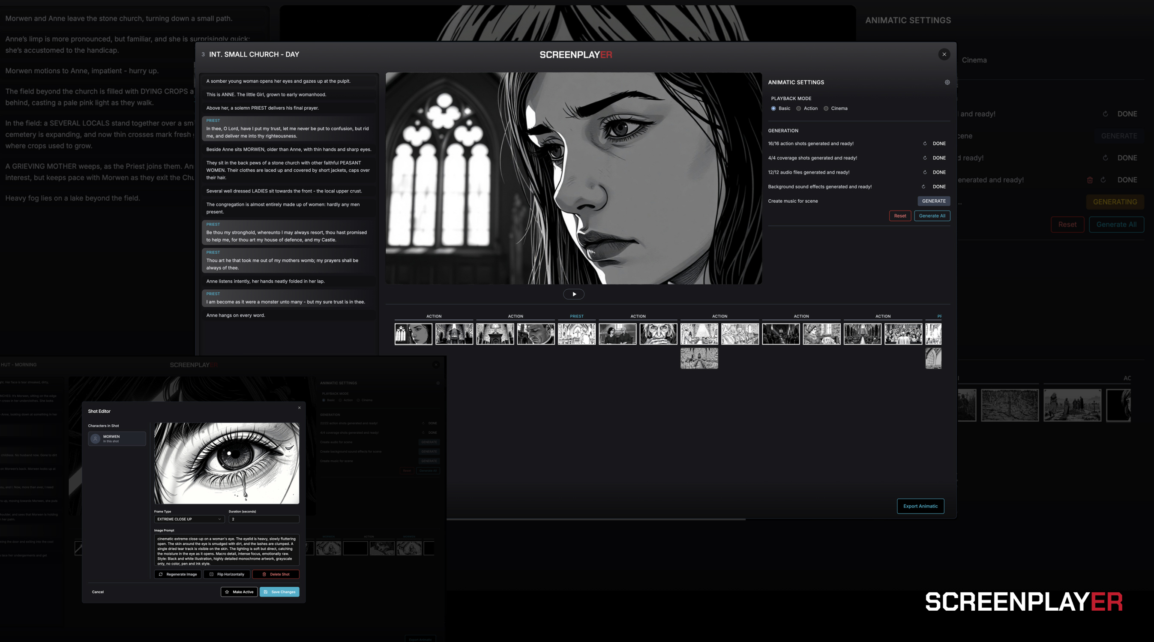1154x642 pixels.
Task: Open the Frame Type dropdown
Action: pyautogui.click(x=189, y=519)
